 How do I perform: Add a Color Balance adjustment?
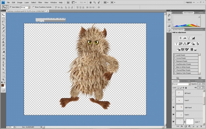point(185,44)
